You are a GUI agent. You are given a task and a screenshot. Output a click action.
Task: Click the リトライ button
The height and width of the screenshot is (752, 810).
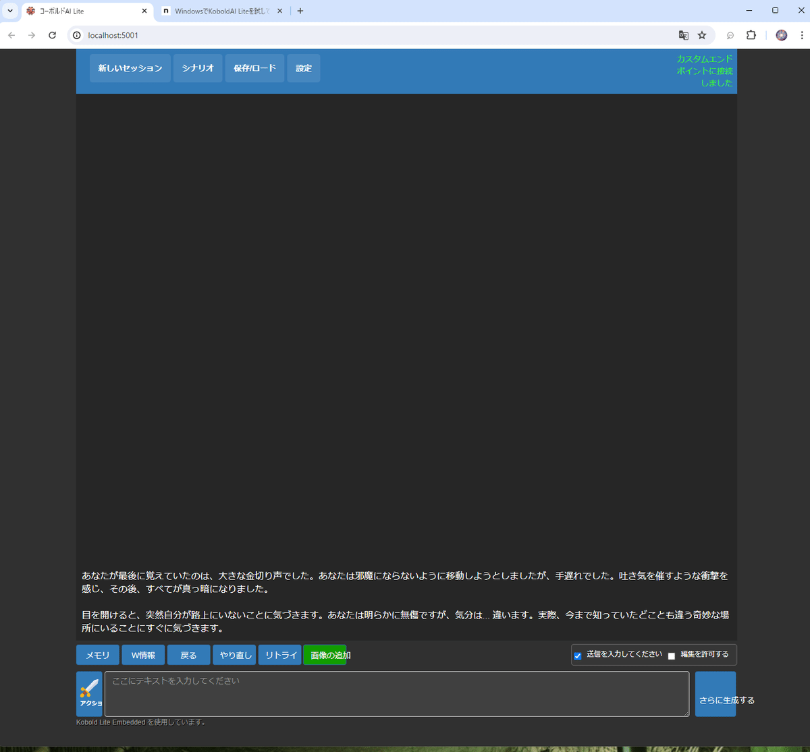click(x=280, y=655)
